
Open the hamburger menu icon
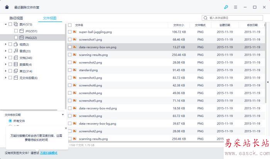[236, 7]
